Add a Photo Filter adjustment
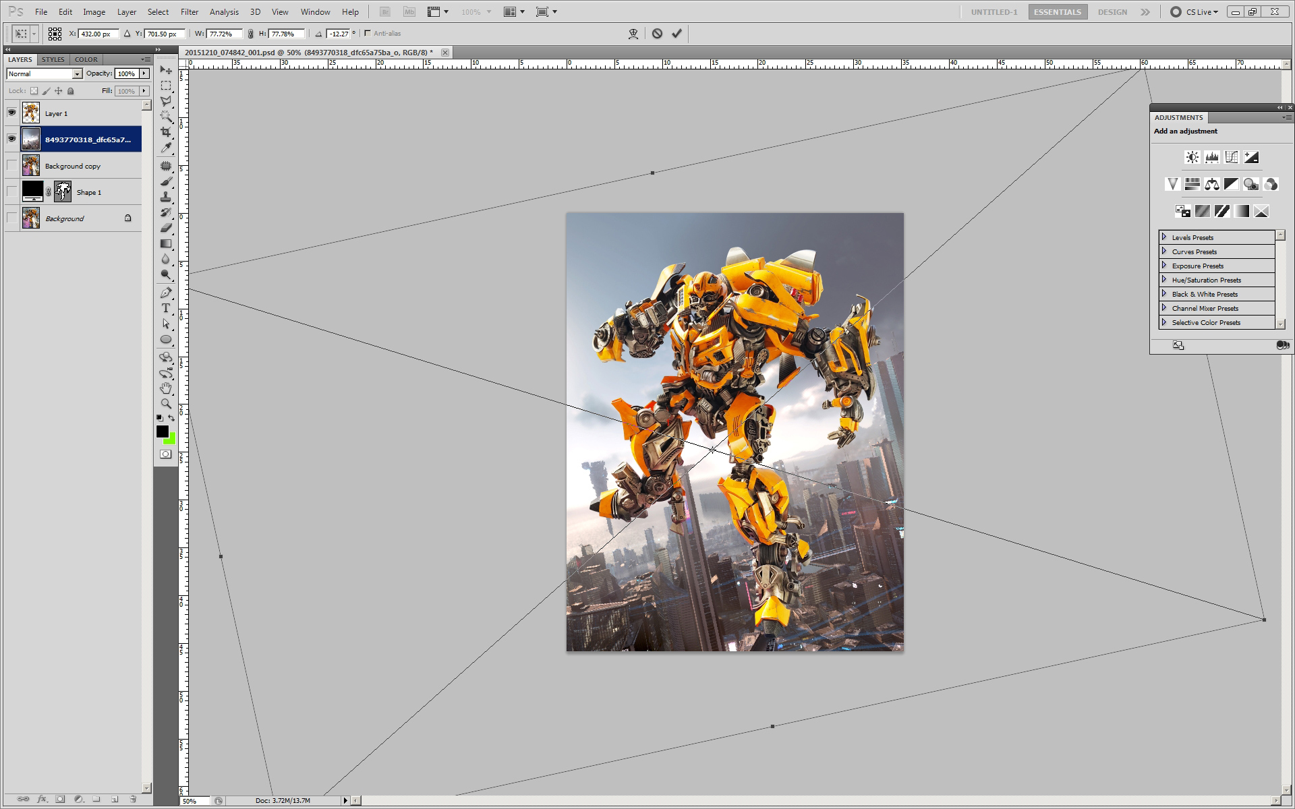Screen dimensions: 1295x809 tap(1251, 184)
